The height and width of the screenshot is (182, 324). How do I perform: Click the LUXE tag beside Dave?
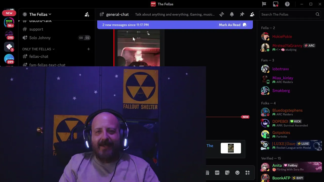point(303,144)
